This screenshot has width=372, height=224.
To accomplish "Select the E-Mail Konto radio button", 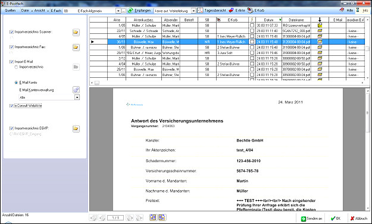I will [16, 83].
